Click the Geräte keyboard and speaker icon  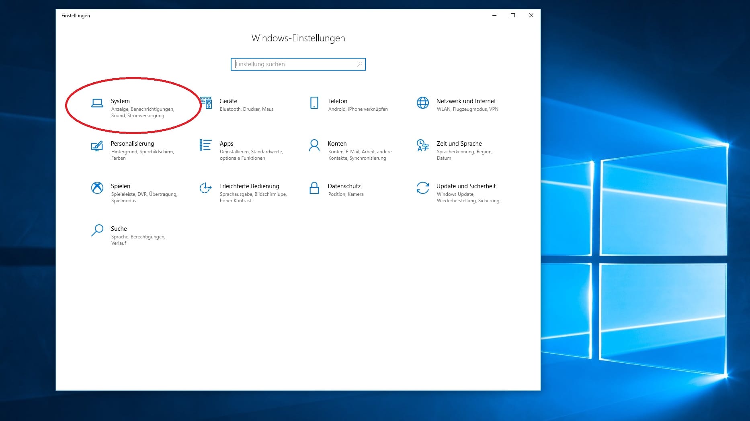click(x=206, y=103)
